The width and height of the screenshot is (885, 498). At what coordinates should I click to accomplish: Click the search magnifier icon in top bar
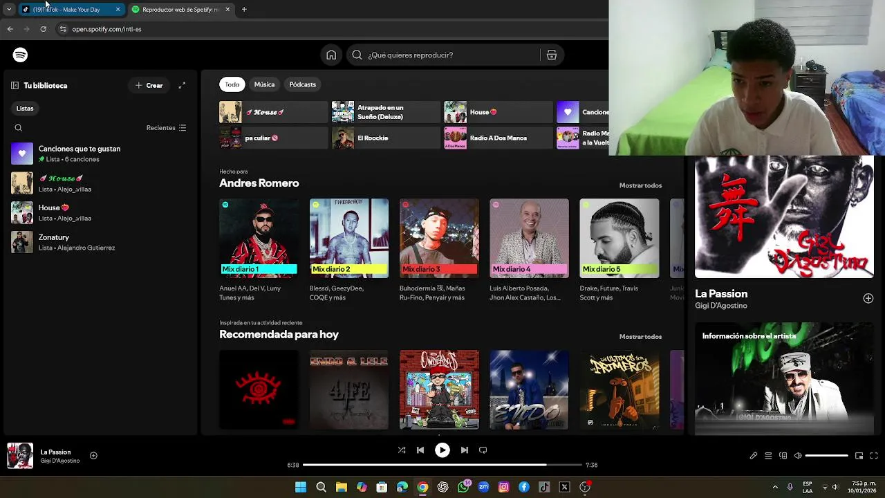tap(357, 55)
